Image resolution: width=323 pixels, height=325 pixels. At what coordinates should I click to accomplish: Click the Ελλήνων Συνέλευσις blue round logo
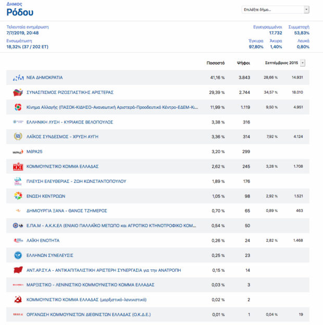coord(18,255)
